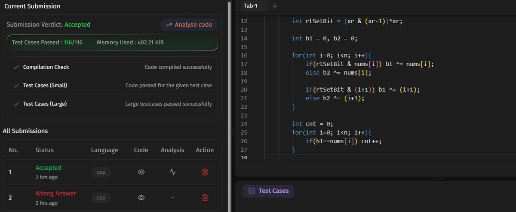This screenshot has width=516, height=212.
Task: Click Memory Used 402.21 KiB text
Action: [130, 43]
